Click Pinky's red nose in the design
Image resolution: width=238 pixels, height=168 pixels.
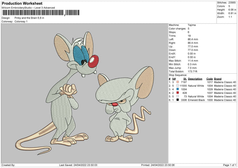click(x=94, y=60)
